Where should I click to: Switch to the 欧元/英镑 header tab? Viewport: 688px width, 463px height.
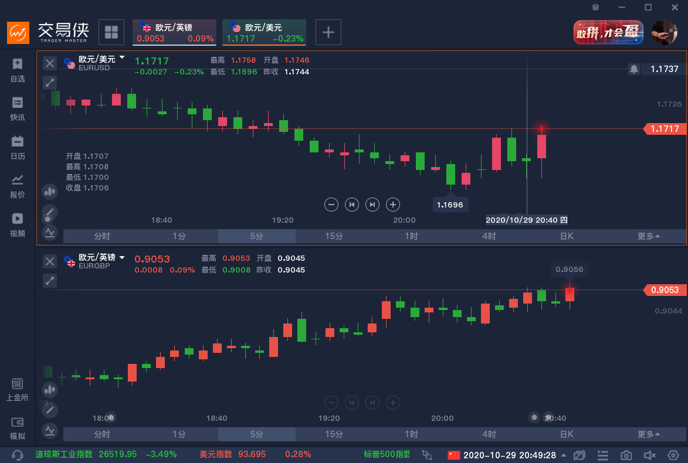(175, 32)
